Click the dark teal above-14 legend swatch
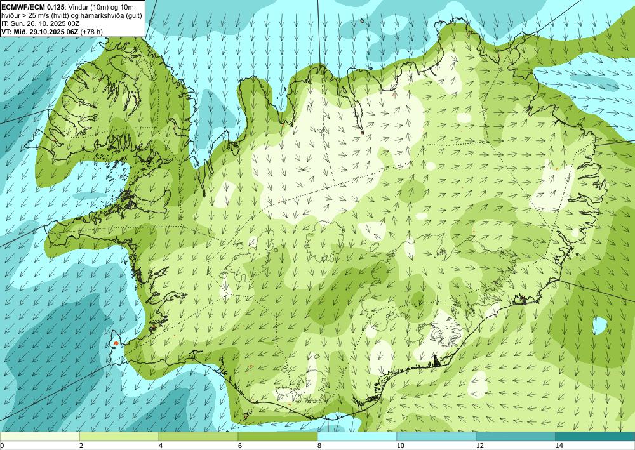The height and width of the screenshot is (450, 635). pyautogui.click(x=596, y=437)
